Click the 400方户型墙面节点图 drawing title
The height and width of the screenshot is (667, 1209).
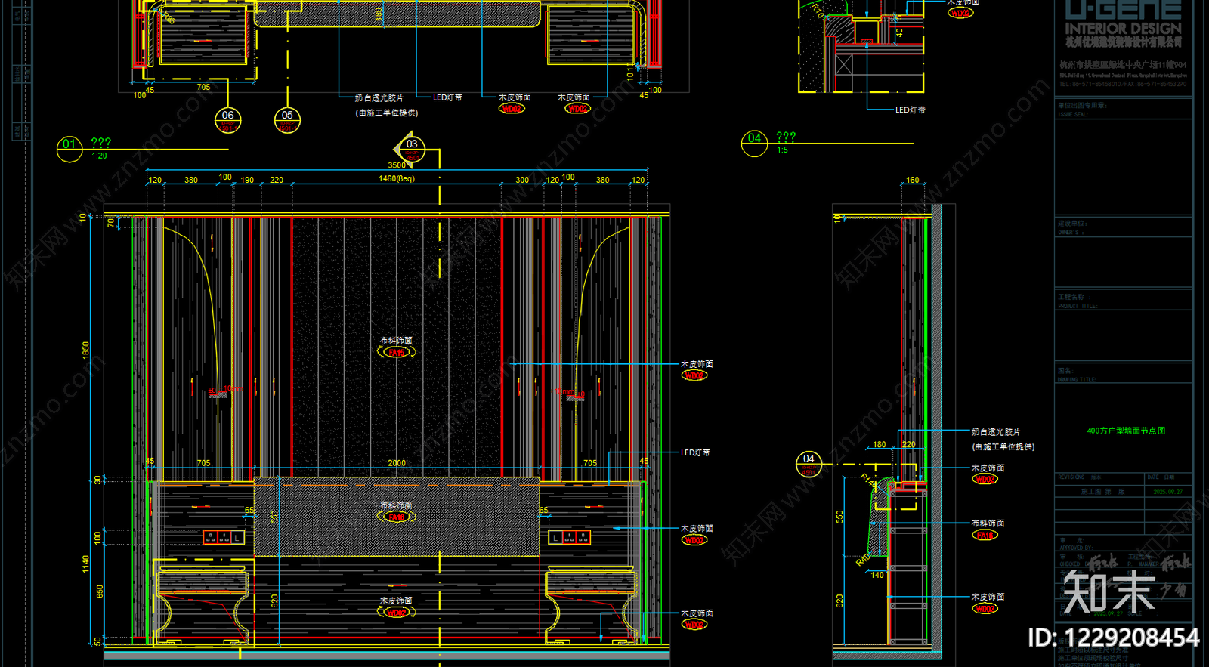point(1126,431)
